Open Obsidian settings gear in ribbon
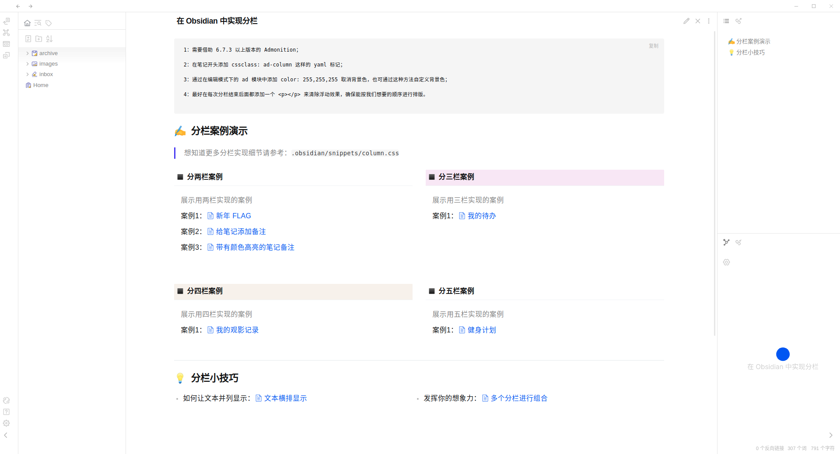This screenshot has width=840, height=454. click(x=6, y=423)
